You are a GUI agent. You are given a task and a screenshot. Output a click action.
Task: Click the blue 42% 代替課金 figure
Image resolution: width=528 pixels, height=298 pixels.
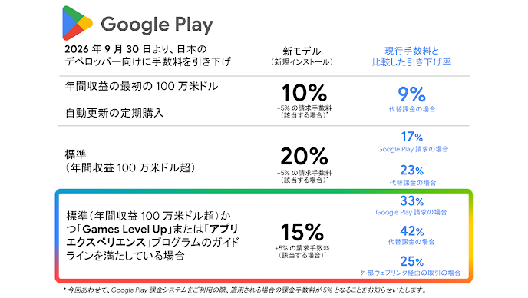(x=412, y=231)
